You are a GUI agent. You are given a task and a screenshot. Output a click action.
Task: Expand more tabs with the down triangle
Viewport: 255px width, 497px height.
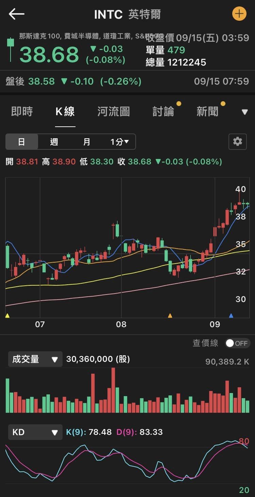[244, 112]
